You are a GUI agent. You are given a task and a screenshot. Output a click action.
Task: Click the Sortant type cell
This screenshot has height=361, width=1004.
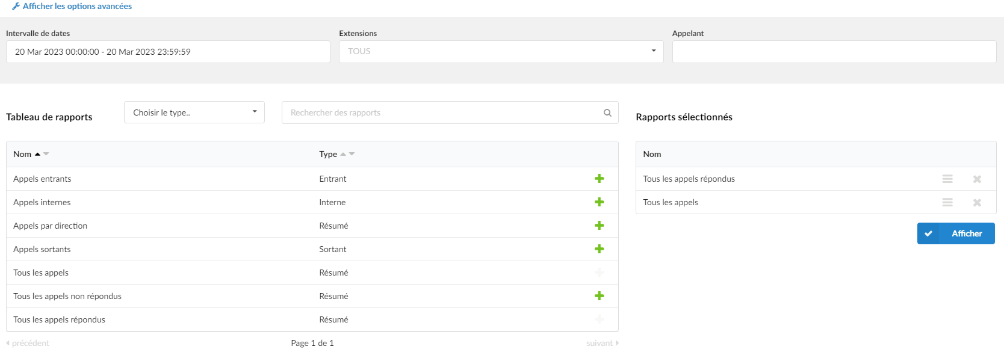tap(332, 249)
